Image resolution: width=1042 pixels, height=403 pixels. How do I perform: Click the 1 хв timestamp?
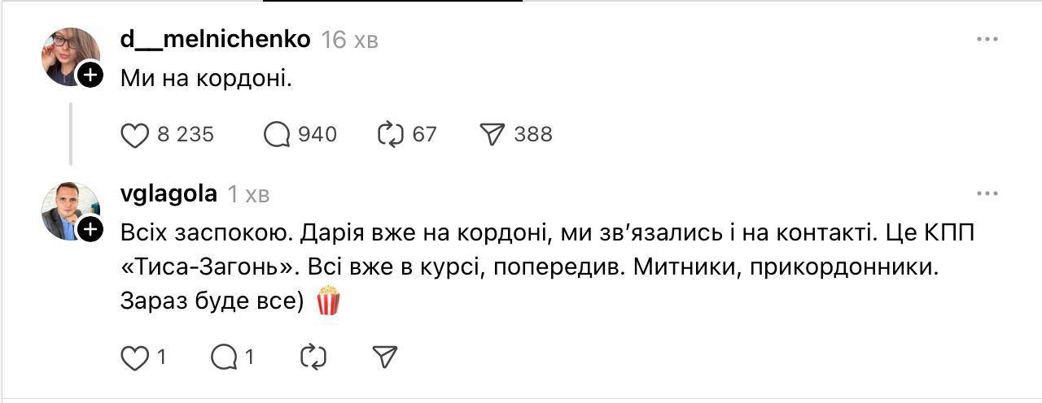click(x=247, y=195)
